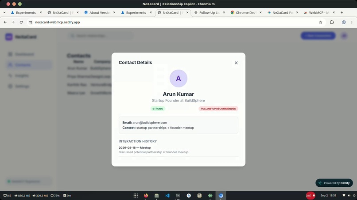Go forward in browser history
Screen dimensions: 357x200
click(13, 22)
